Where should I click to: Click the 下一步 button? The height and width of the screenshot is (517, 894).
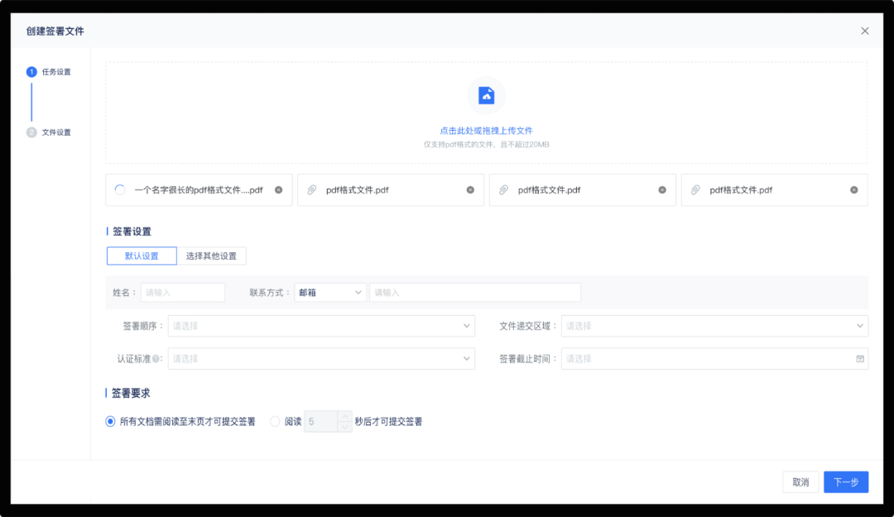[x=845, y=481]
